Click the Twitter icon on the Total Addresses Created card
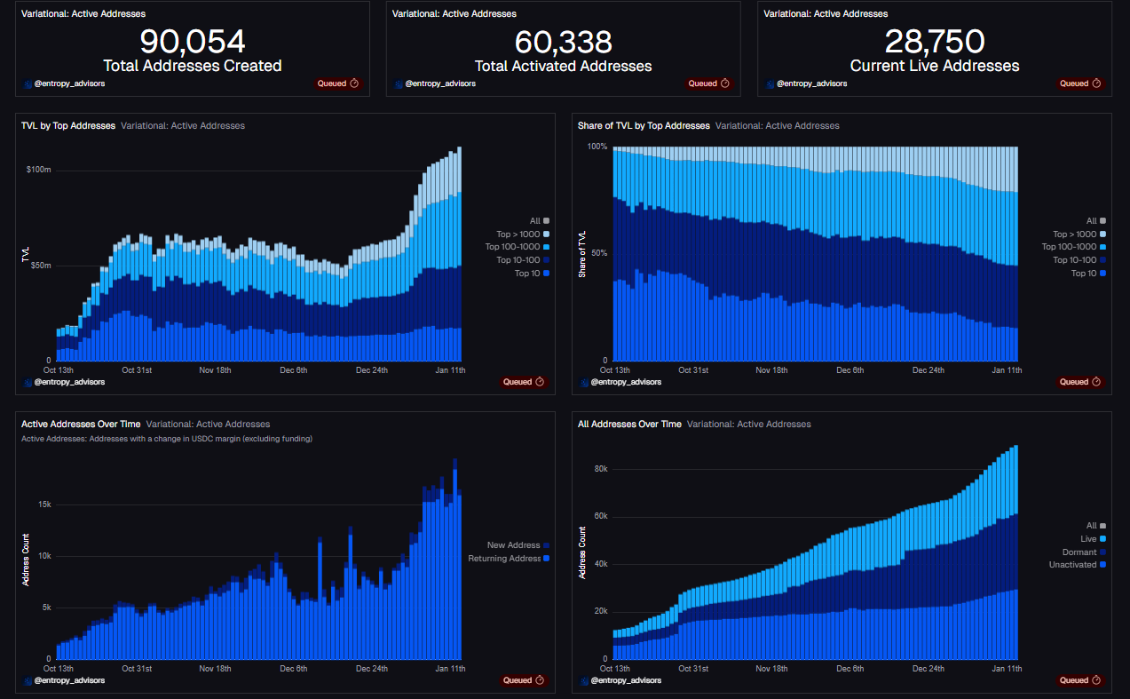 (26, 83)
